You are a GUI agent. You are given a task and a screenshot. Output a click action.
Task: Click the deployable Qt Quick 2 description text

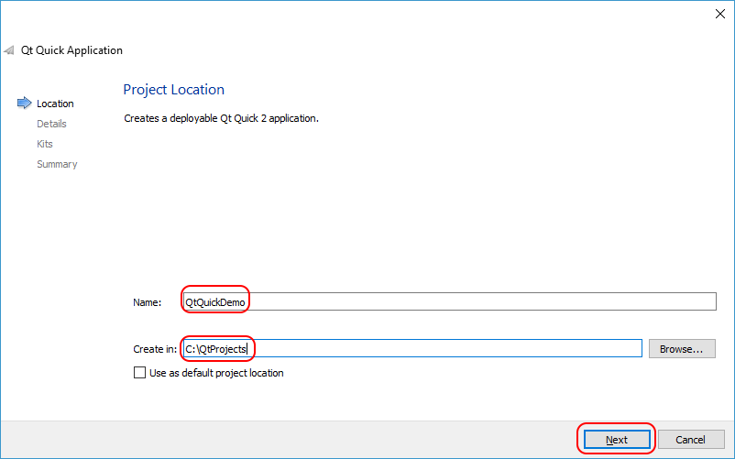(x=221, y=118)
